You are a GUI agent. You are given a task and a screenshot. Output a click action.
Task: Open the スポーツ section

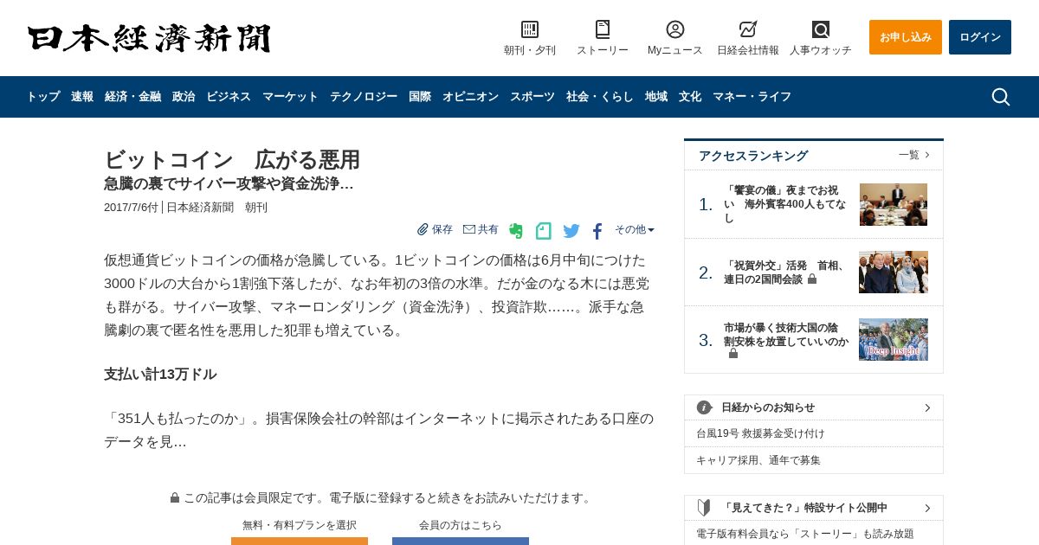[x=532, y=97]
